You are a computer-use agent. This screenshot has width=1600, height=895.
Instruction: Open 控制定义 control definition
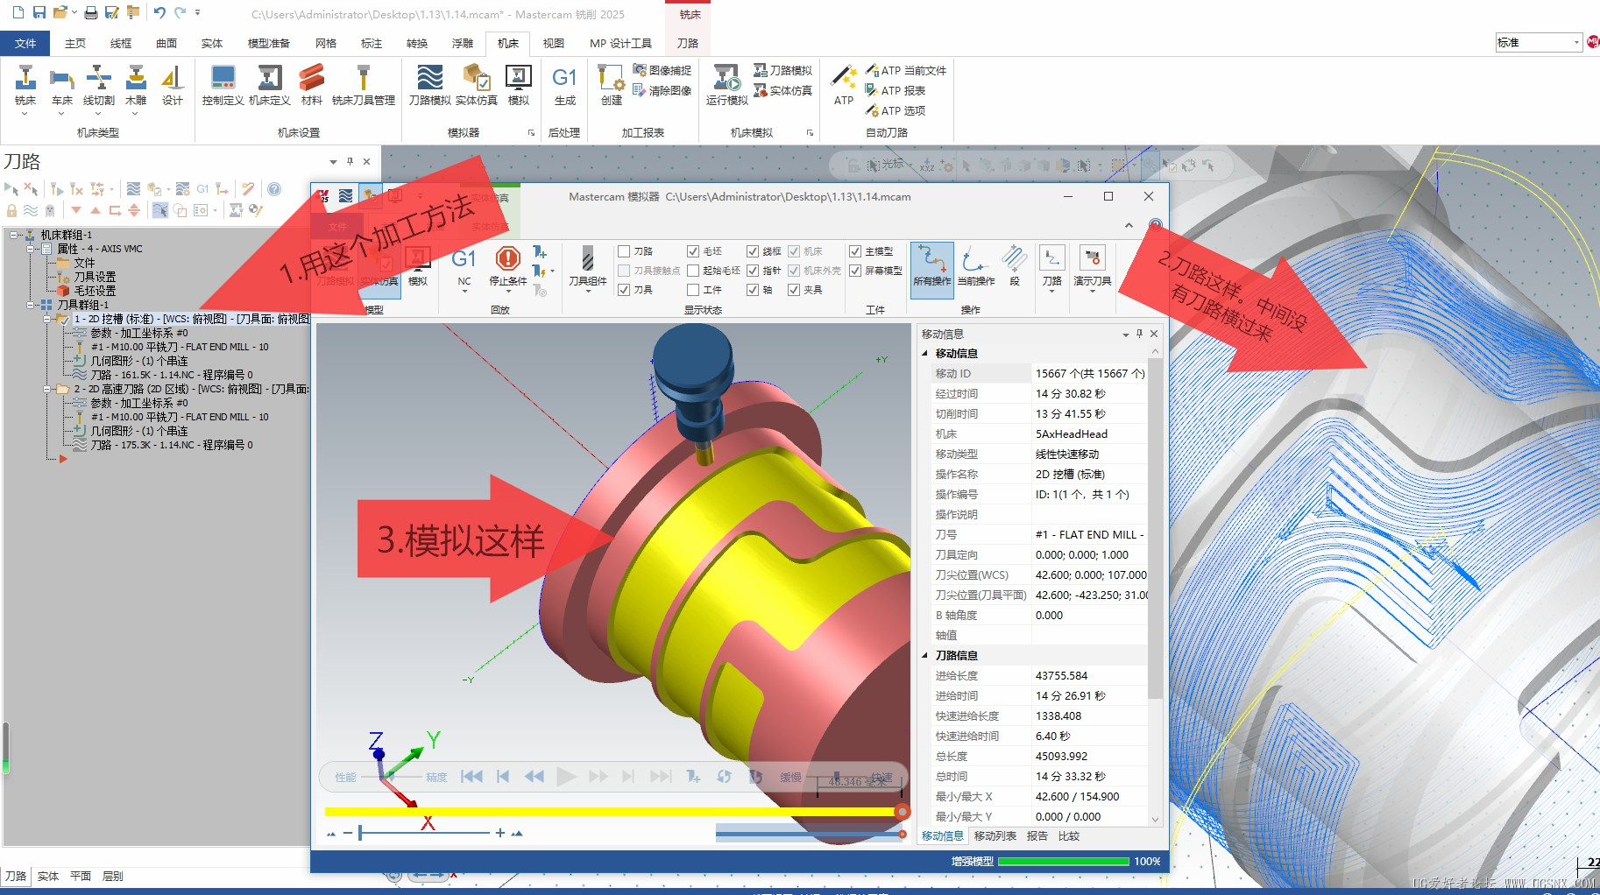point(223,86)
